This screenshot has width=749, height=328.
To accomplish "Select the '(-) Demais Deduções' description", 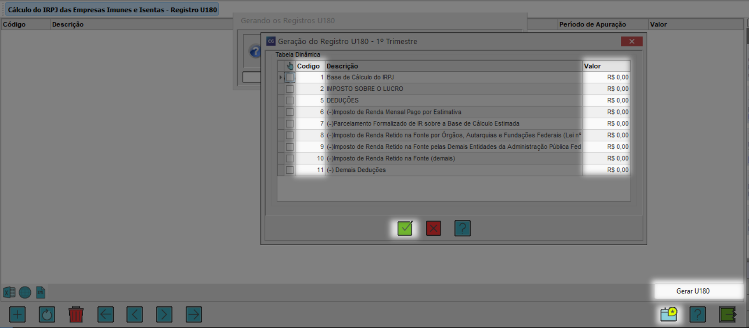I will [x=453, y=170].
